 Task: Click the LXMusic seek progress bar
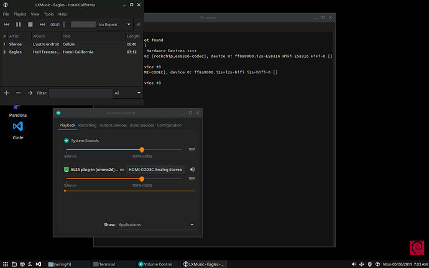tap(83, 24)
